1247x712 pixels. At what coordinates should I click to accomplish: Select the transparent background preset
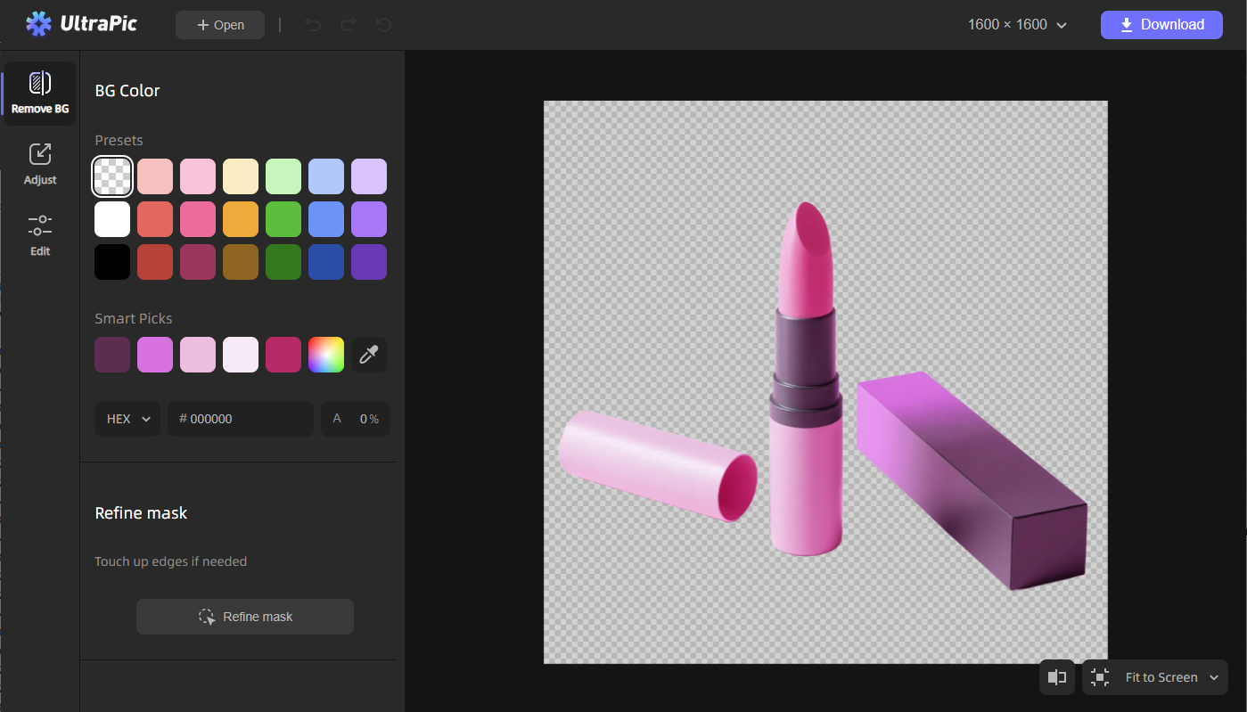[x=112, y=176]
